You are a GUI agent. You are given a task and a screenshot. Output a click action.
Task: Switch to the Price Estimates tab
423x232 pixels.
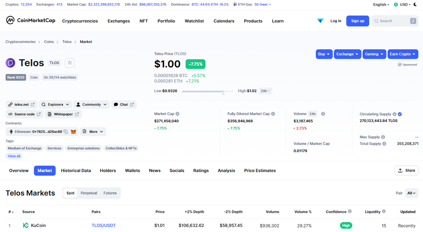[260, 171]
